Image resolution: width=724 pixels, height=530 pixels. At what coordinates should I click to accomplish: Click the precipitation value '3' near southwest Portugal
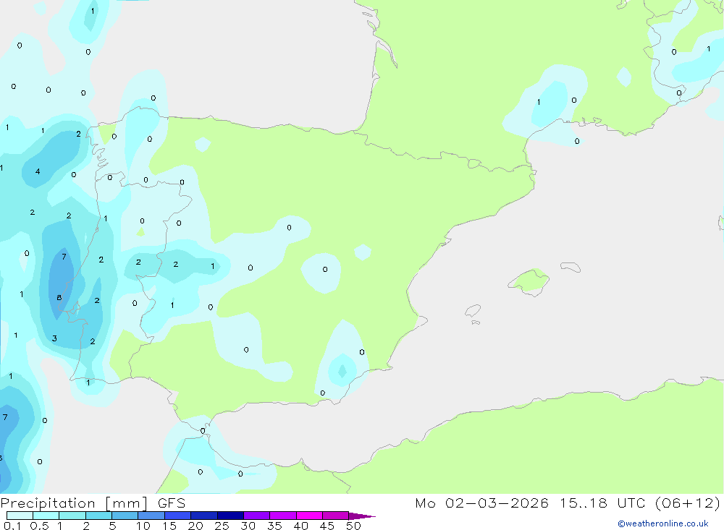click(x=54, y=338)
